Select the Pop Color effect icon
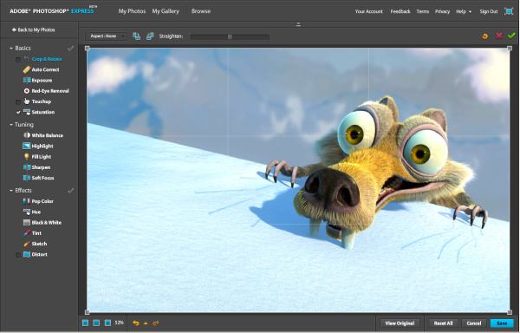 click(x=27, y=201)
